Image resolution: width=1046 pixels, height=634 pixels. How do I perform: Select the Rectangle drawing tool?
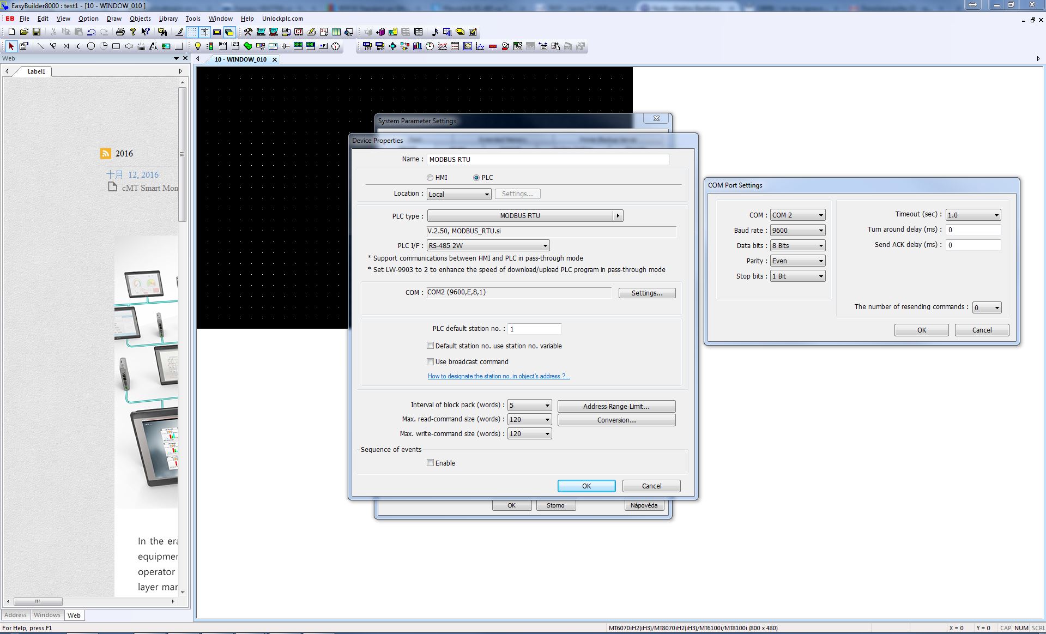[x=116, y=46]
